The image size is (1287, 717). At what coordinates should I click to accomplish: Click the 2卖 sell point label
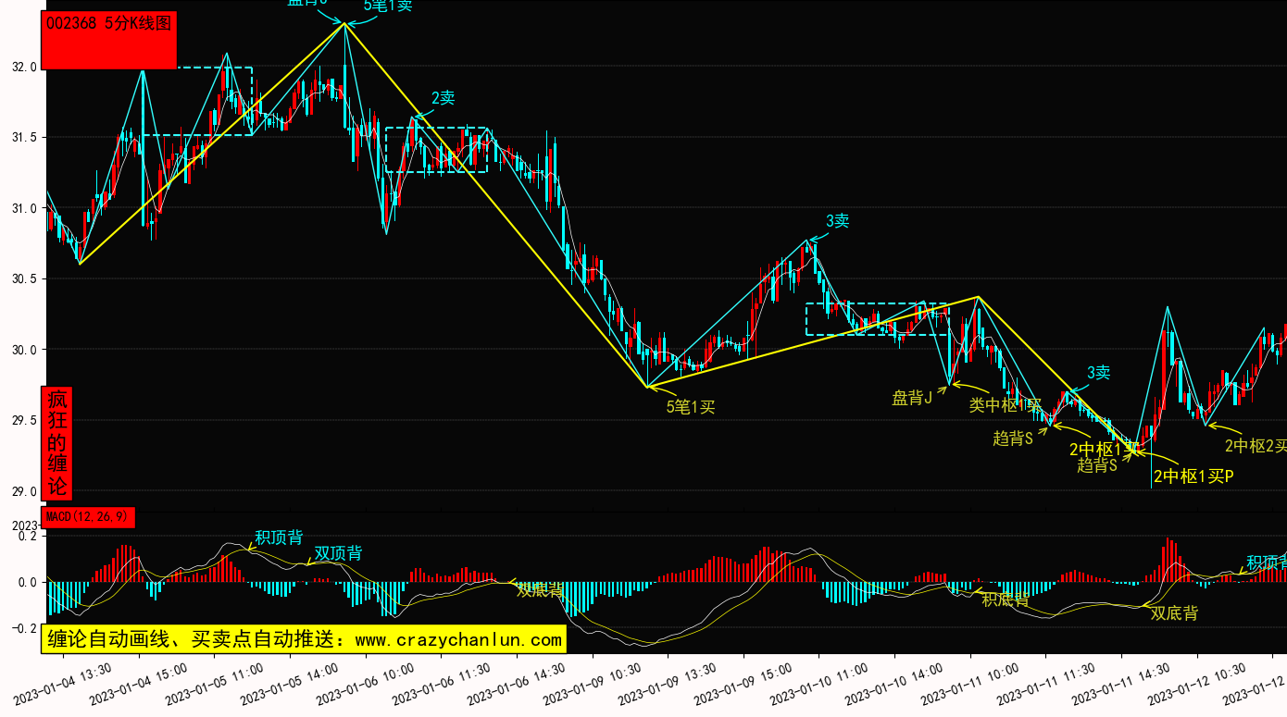(444, 98)
